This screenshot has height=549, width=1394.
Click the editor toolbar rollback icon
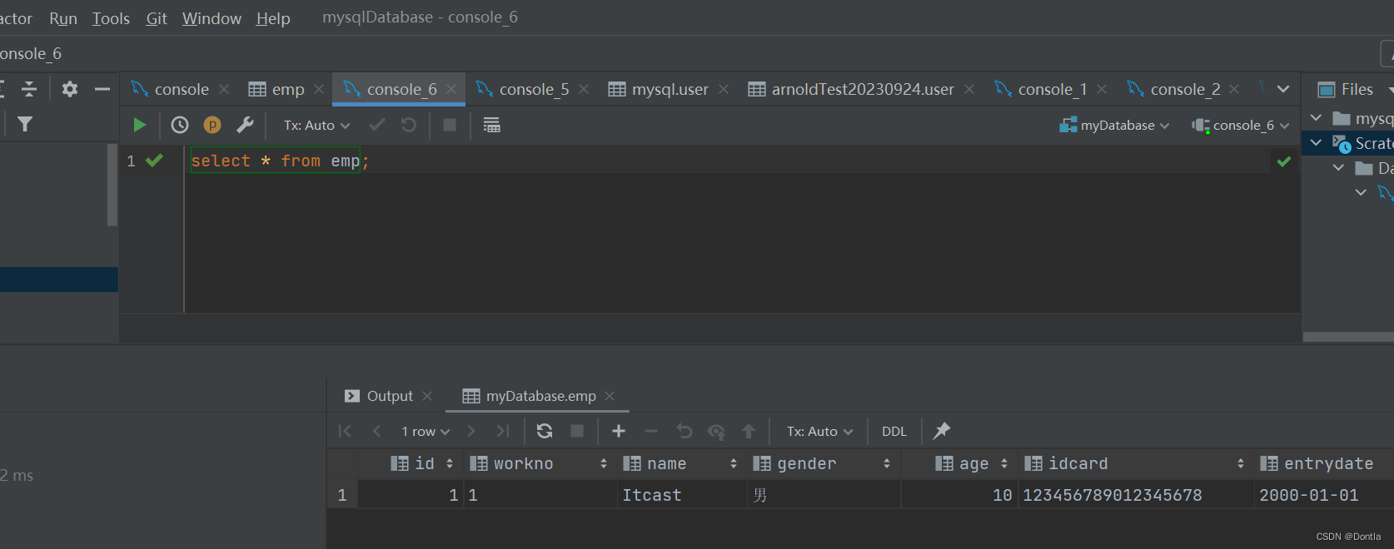(x=409, y=125)
